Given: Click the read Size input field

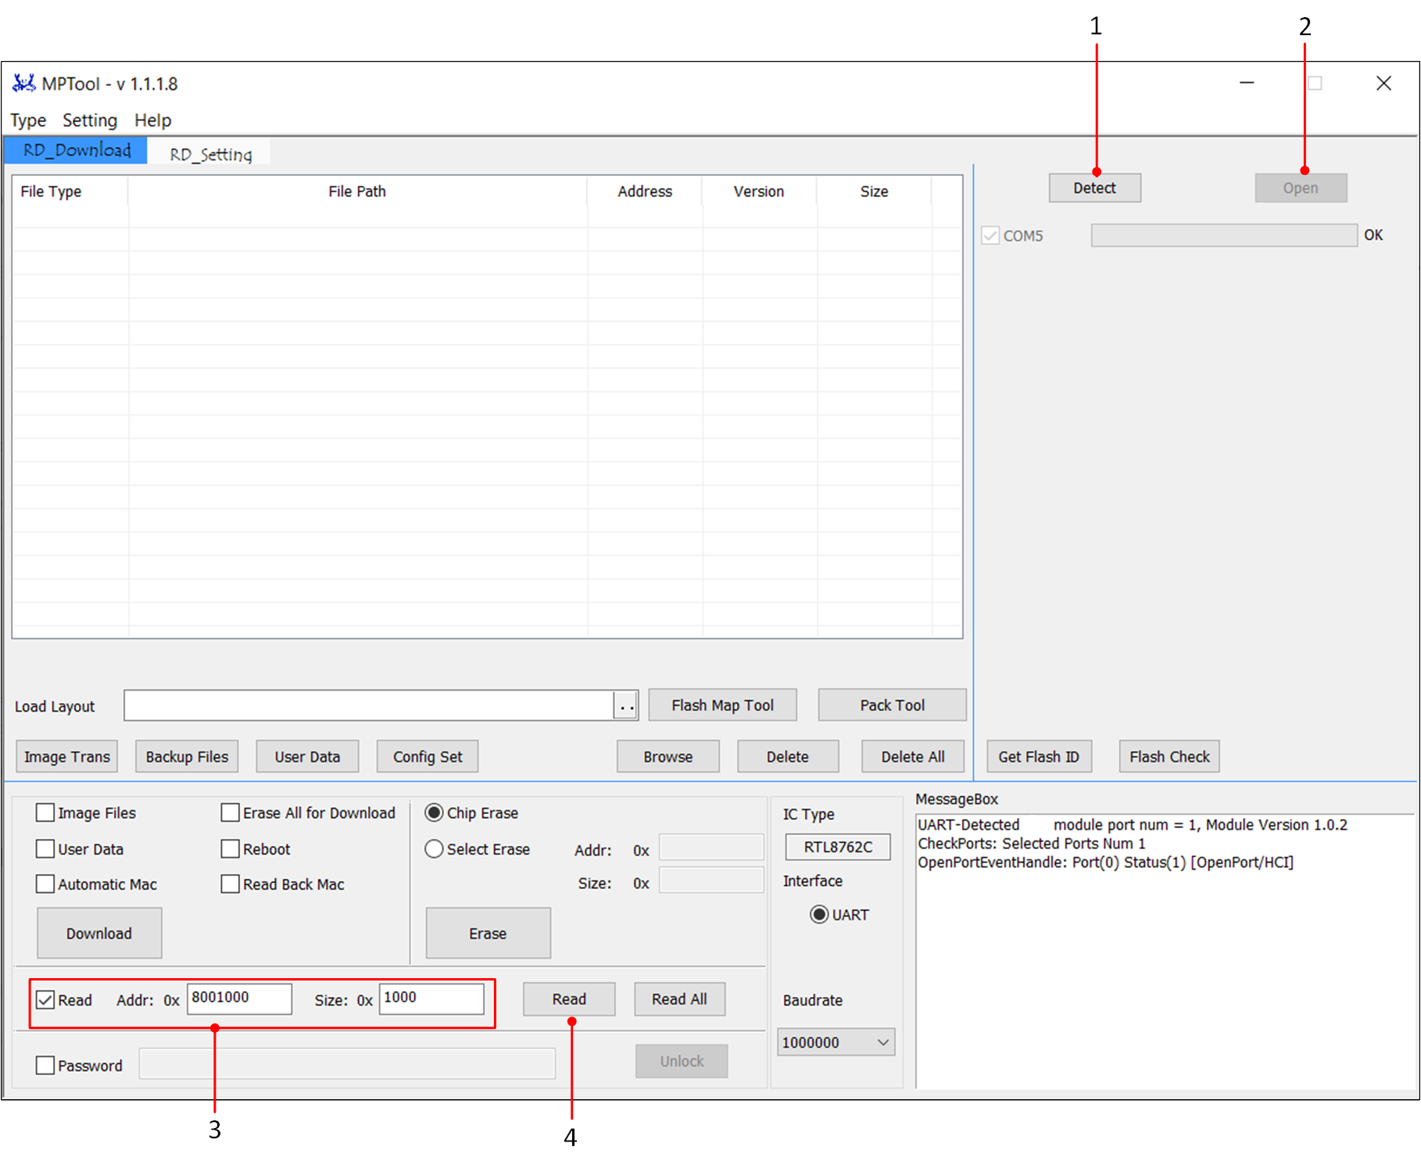Looking at the screenshot, I should pos(431,998).
